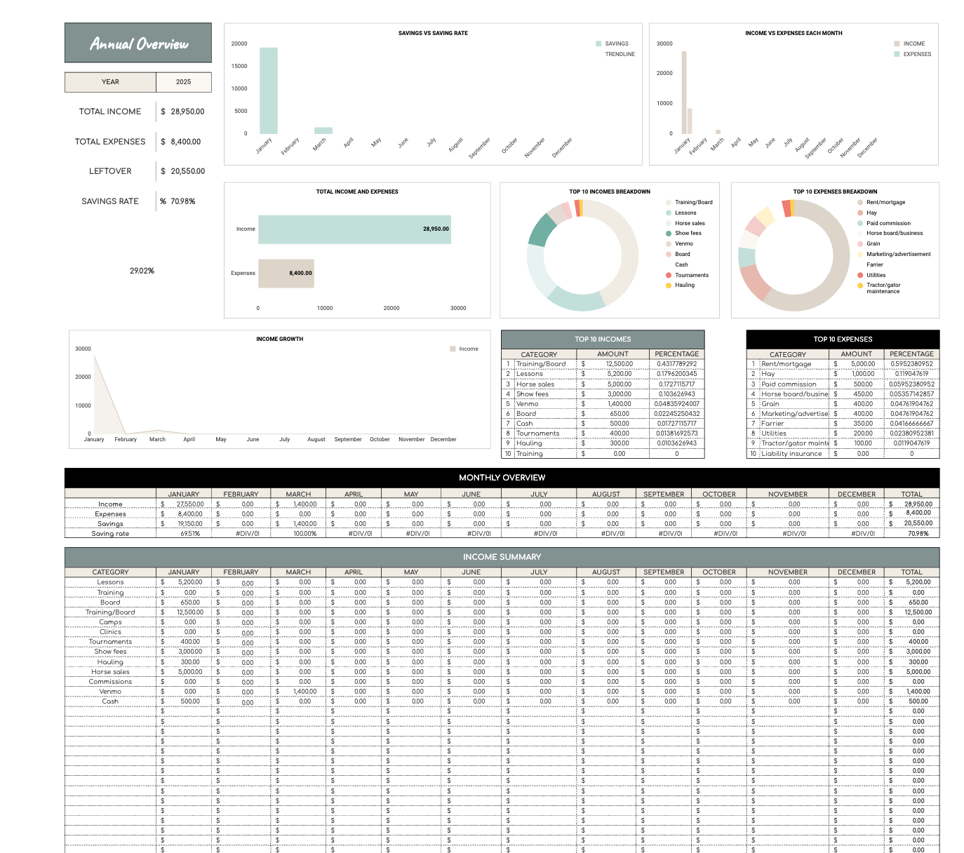
Task: Click Tractor/gator maintenance legend entry
Action: (x=883, y=288)
